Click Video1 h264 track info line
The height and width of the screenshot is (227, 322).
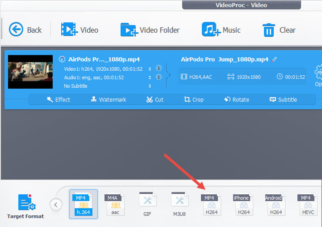click(103, 69)
